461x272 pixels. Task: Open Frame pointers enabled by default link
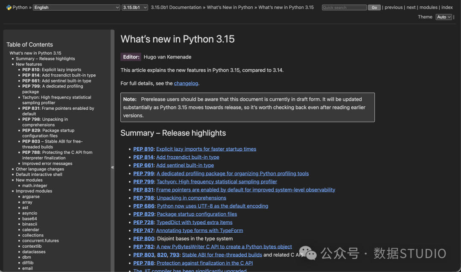246,190
